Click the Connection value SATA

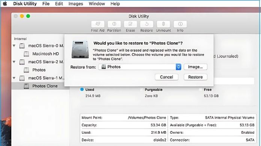click(250, 140)
